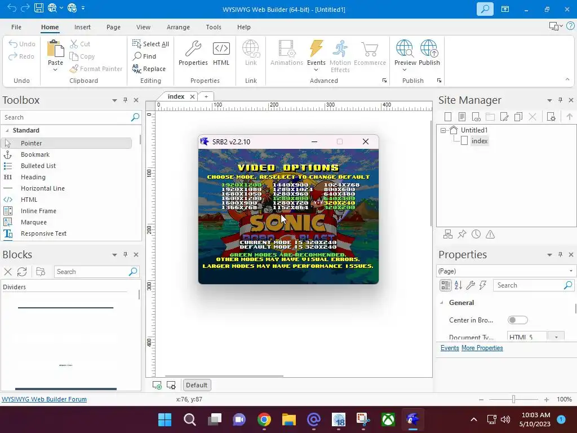The width and height of the screenshot is (577, 433).
Task: Open the Document Type HTML 5 dropdown
Action: tap(556, 337)
